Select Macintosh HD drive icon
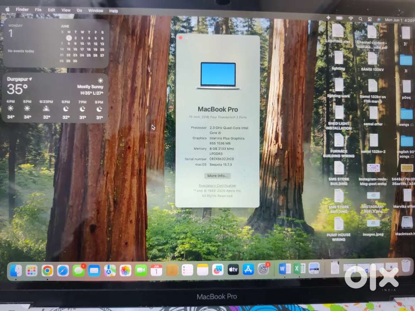This screenshot has width=415, height=311. [x=406, y=226]
